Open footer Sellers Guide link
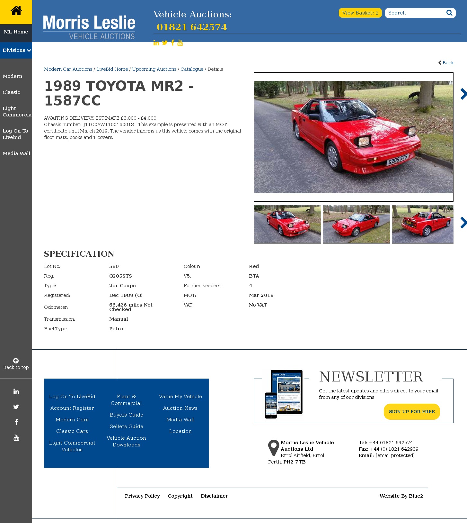Viewport: 467px width, 523px height. coord(126,427)
